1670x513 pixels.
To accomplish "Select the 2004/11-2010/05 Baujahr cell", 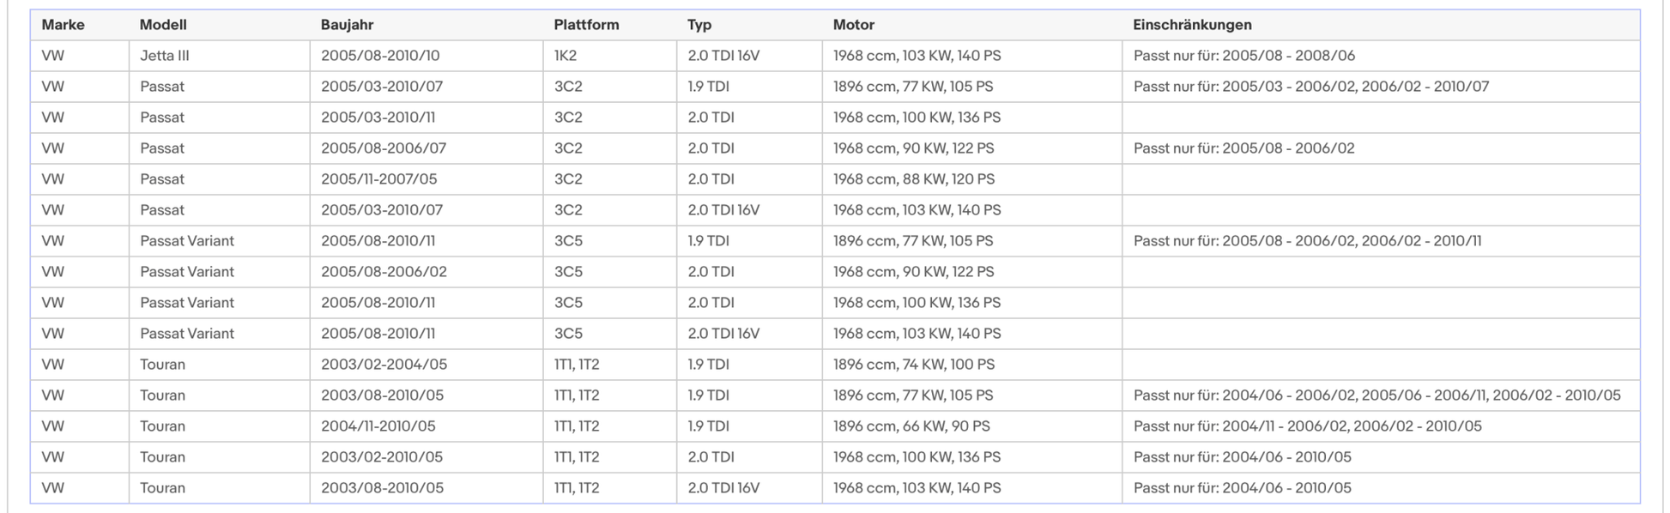I will [378, 426].
